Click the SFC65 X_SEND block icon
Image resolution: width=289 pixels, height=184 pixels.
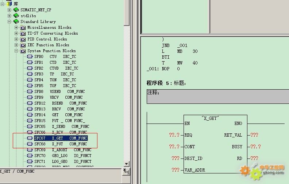(x=30, y=126)
